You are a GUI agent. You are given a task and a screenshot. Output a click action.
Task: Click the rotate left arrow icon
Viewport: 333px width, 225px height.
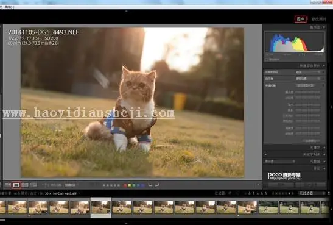coord(150,185)
